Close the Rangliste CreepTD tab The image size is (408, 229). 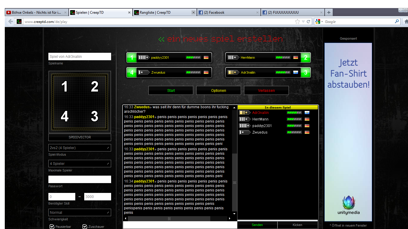[193, 13]
